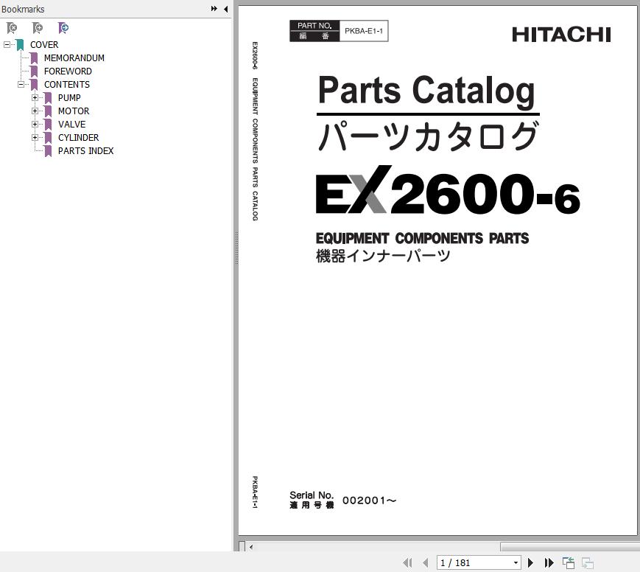The image size is (640, 572).
Task: Click the delete bookmark icon
Action: tap(12, 28)
